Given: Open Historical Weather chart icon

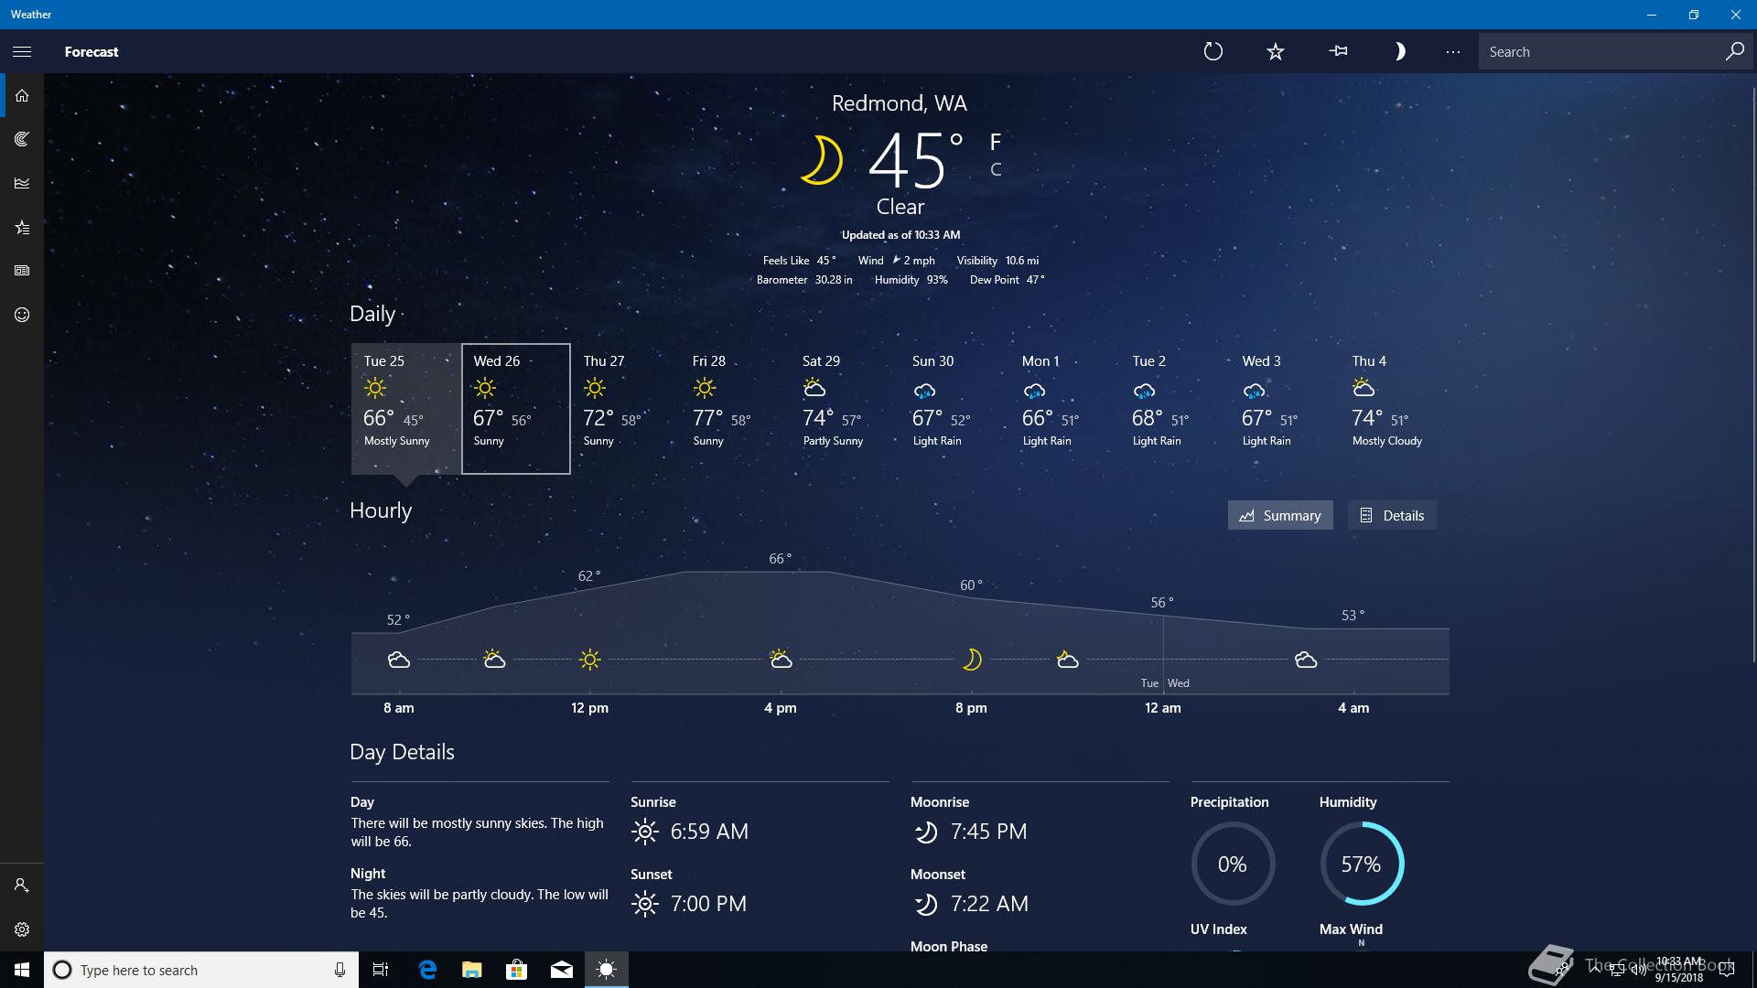Looking at the screenshot, I should coord(22,183).
